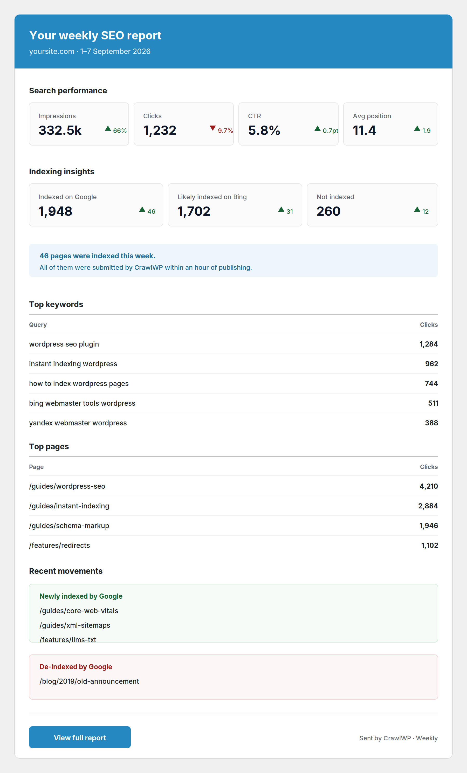Click the Indexed on Google up arrow

click(x=142, y=209)
